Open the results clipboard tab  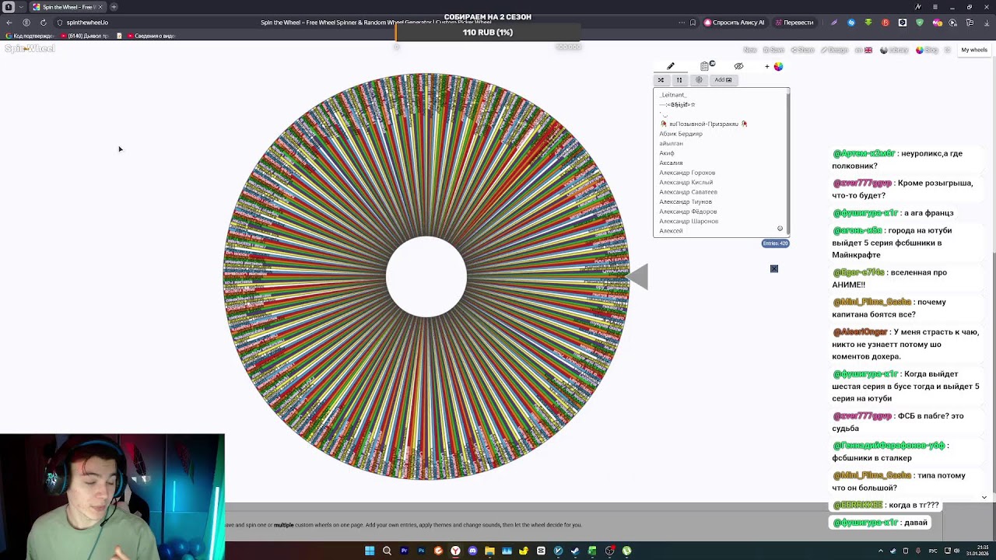707,66
